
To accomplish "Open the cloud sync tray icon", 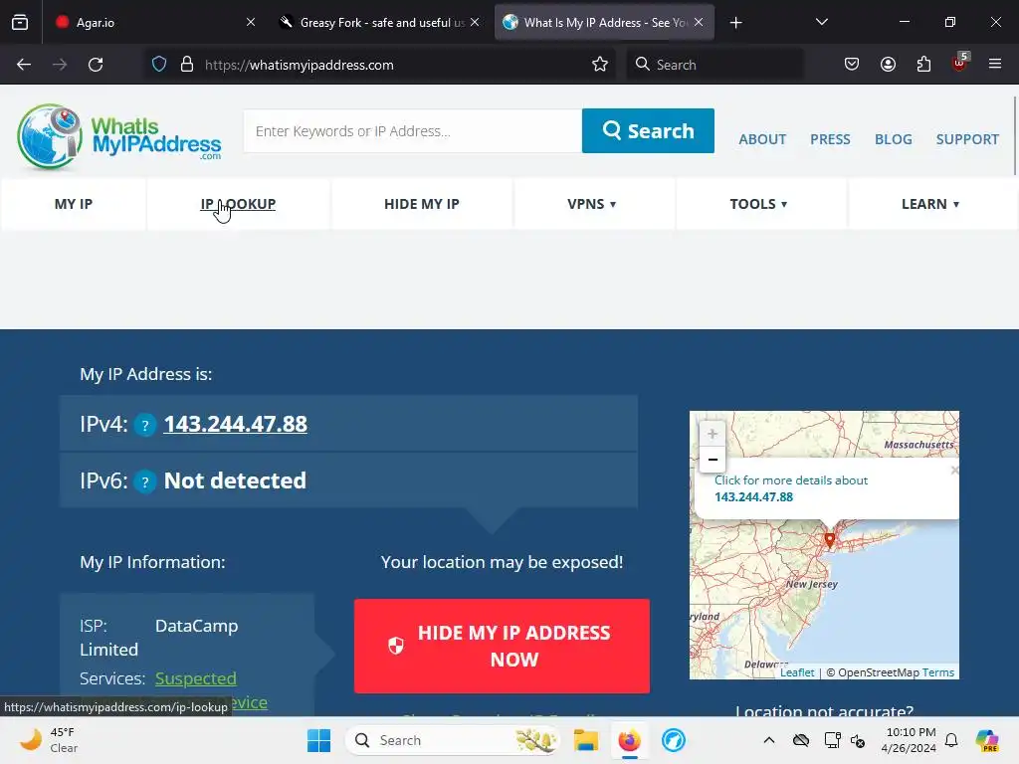I will coord(801,740).
